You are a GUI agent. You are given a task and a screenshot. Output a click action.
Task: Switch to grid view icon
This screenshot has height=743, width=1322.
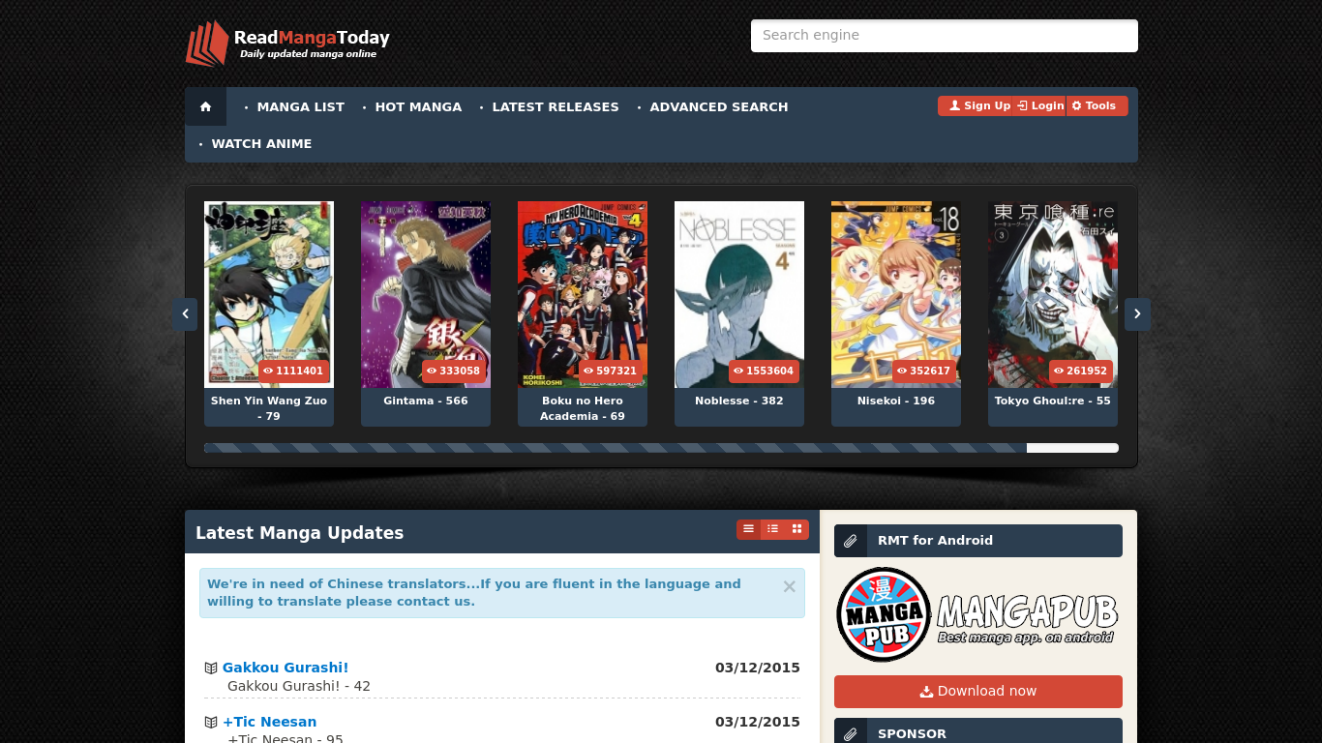point(796,529)
